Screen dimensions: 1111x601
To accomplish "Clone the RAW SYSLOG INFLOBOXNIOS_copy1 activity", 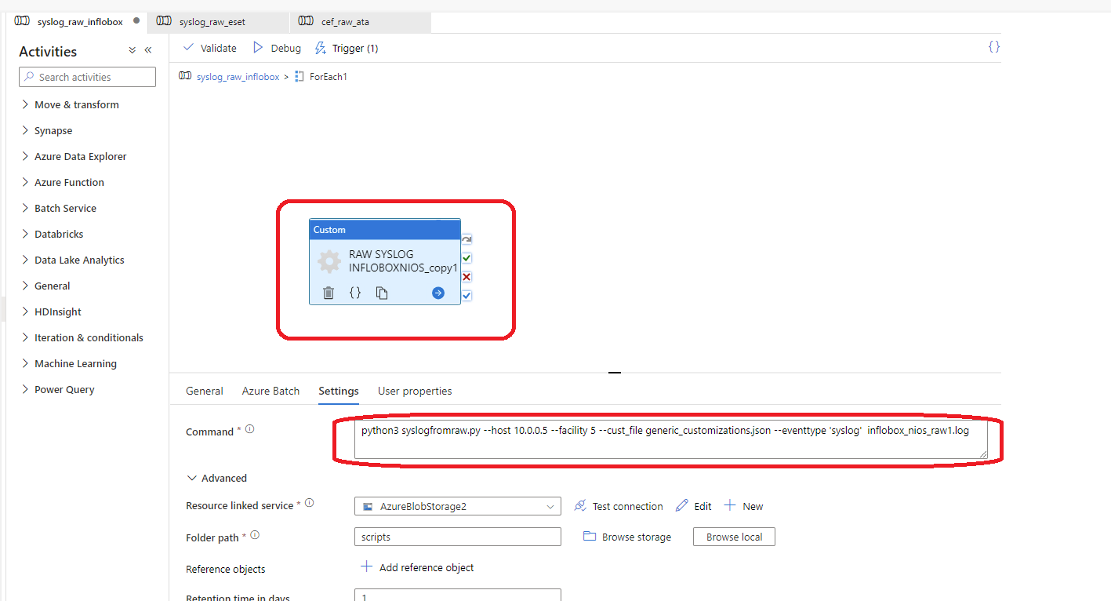I will coord(382,293).
